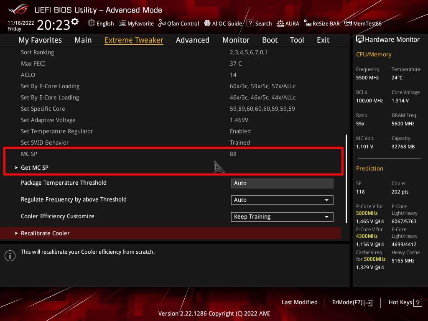Screen dimensions: 428x321
Task: Open Regulate Frequency by above Threshold dropdown
Action: (x=282, y=200)
